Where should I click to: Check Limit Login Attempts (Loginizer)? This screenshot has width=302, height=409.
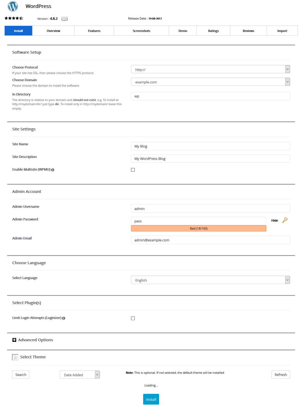(x=133, y=318)
